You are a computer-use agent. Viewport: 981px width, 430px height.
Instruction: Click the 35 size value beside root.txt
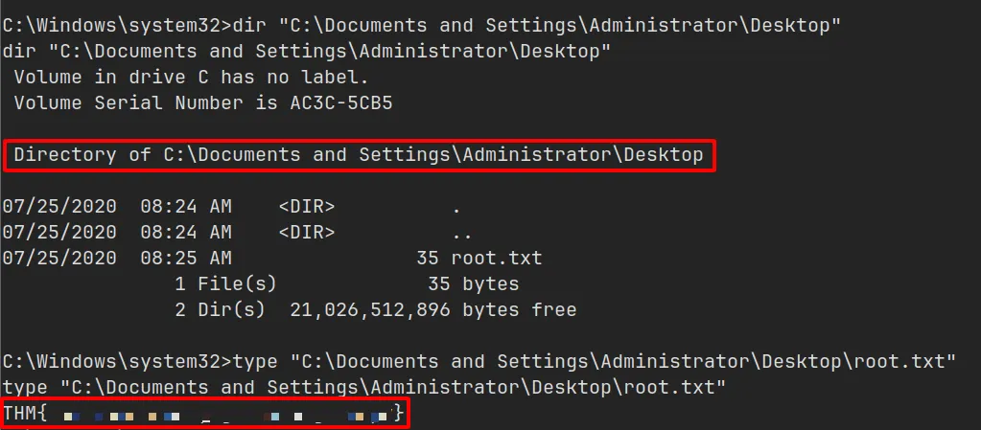coord(427,258)
